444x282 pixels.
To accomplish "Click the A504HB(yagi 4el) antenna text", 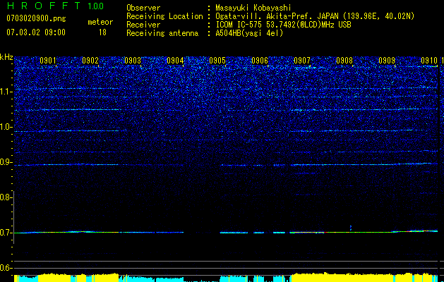I will pyautogui.click(x=249, y=33).
